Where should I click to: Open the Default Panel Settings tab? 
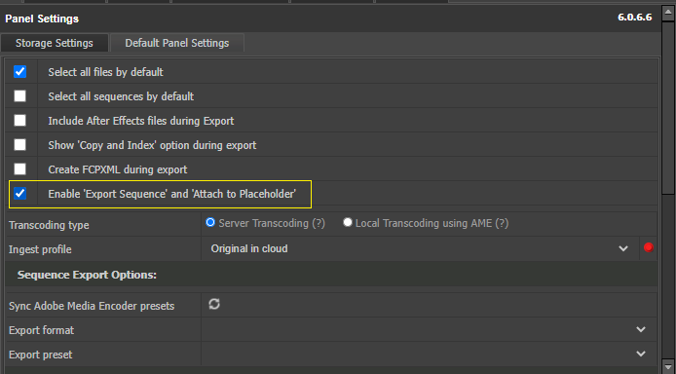coord(177,43)
